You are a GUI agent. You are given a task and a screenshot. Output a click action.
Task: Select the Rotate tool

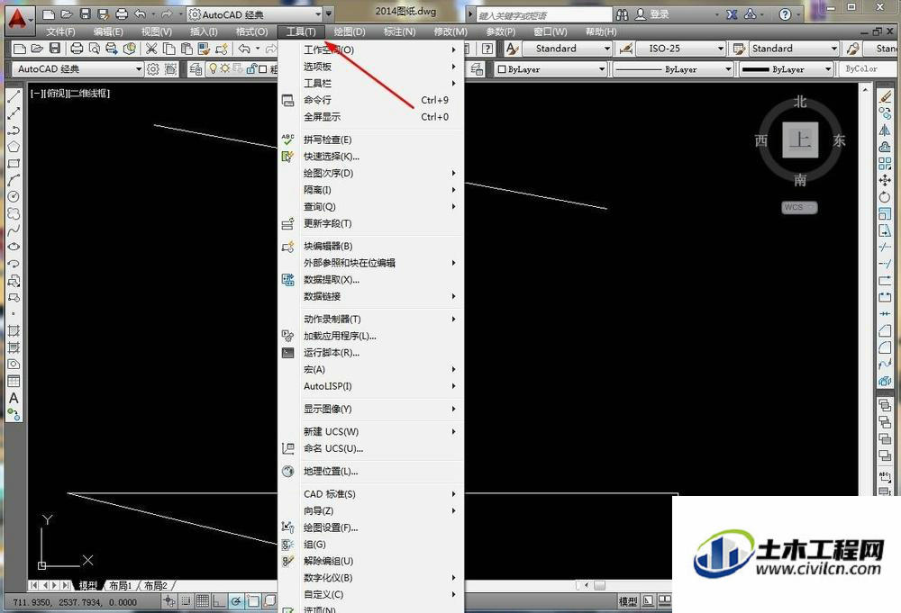tap(885, 197)
